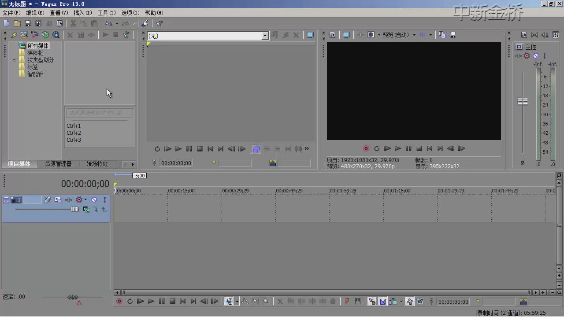Open the mixing console icon
Image resolution: width=564 pixels, height=317 pixels.
coord(556,35)
